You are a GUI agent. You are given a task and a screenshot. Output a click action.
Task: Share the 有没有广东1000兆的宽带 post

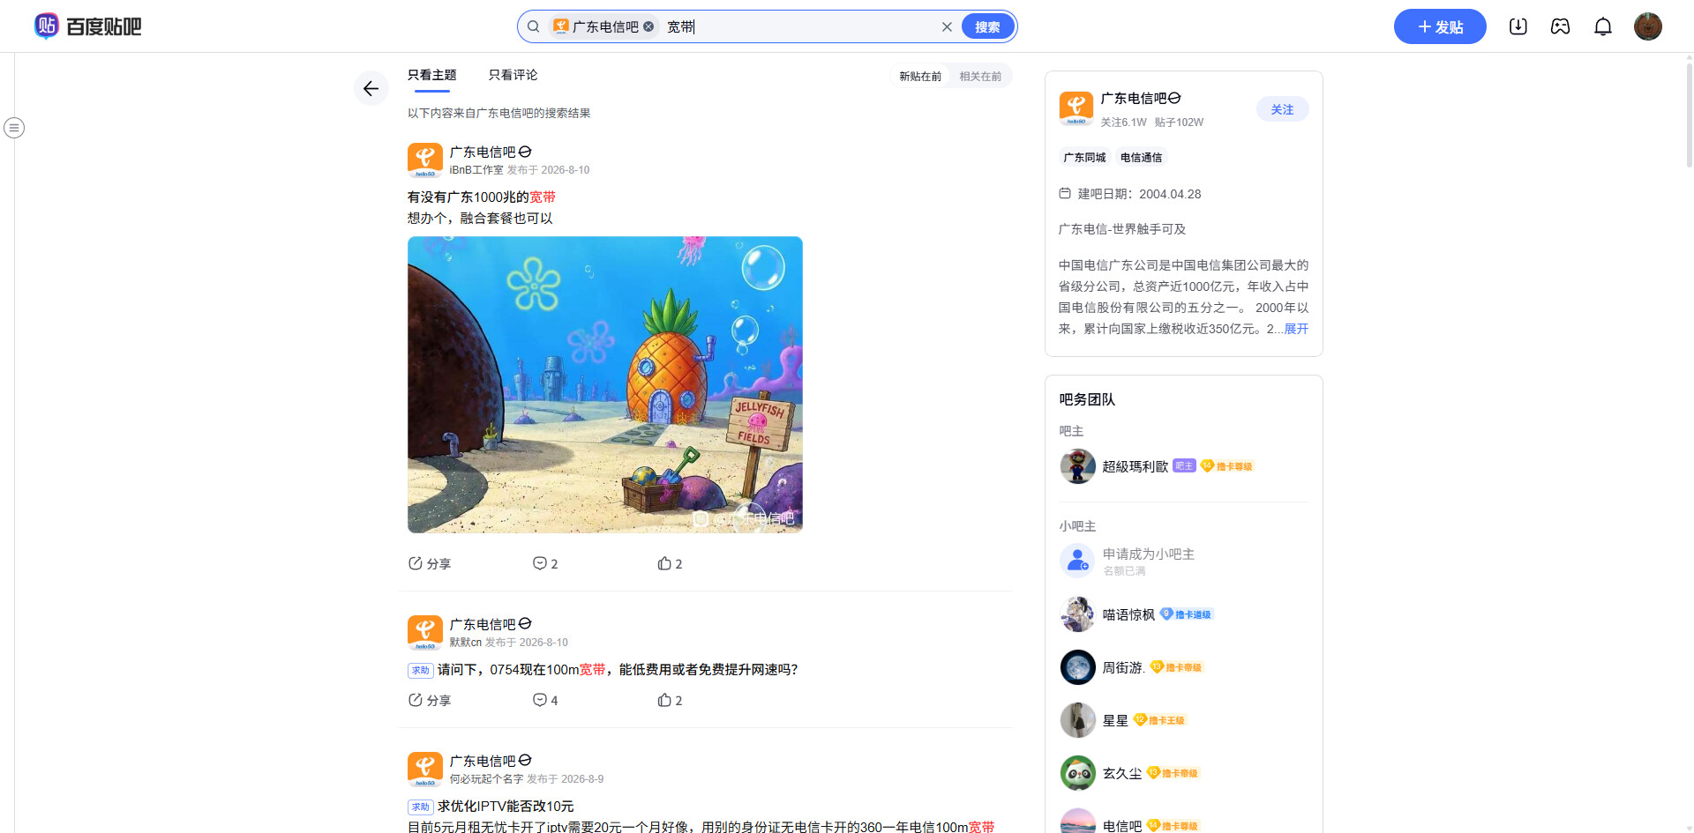click(430, 563)
